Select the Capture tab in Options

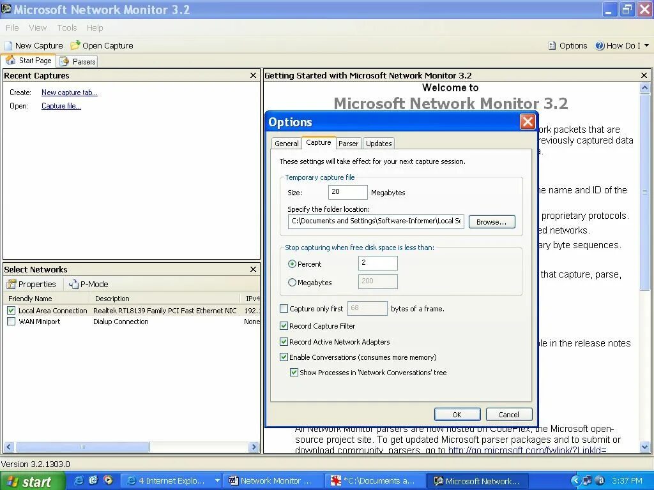pos(318,142)
